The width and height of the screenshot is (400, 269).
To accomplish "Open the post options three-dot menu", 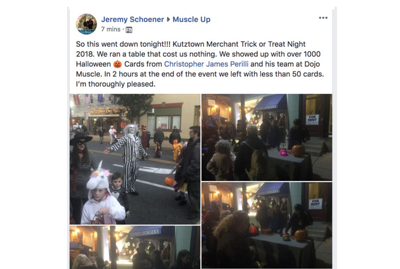I will point(323,18).
